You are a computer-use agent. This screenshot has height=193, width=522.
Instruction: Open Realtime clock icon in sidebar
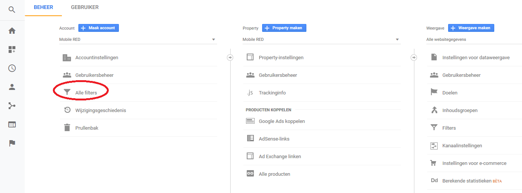(12, 68)
